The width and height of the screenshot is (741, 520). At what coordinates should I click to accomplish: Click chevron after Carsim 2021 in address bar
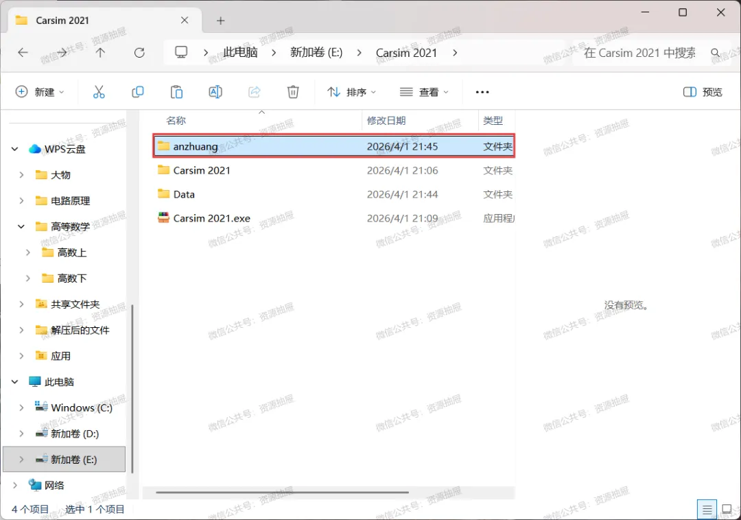[x=455, y=52]
